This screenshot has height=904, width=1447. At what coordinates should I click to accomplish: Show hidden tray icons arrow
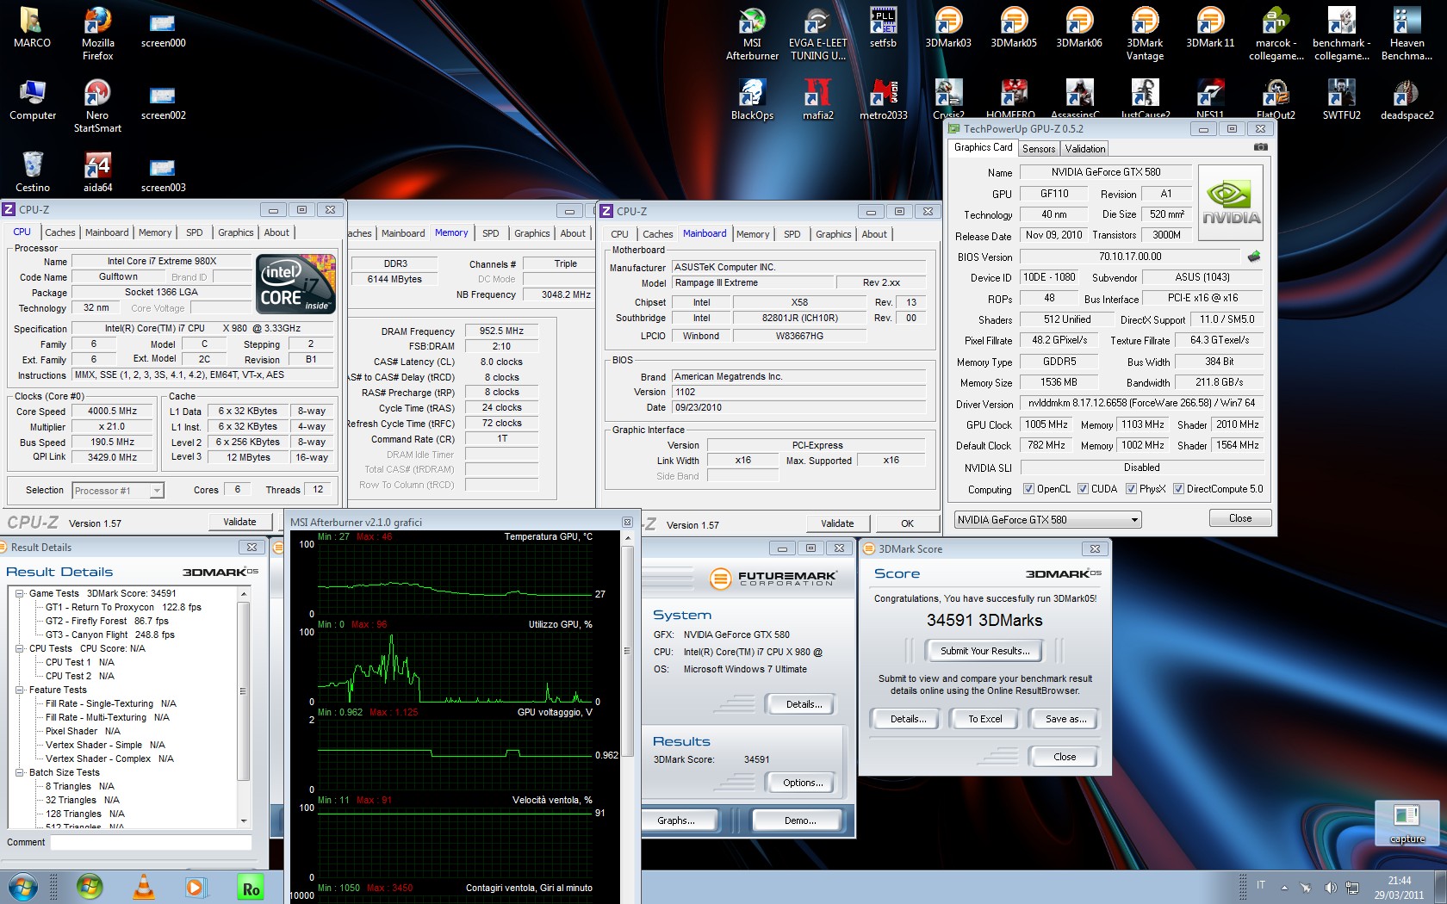pos(1284,888)
